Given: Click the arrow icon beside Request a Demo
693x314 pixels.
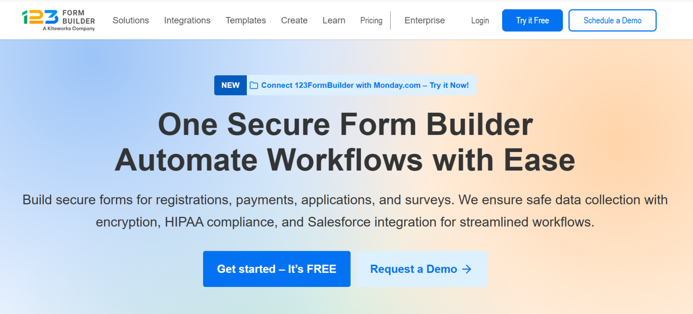Looking at the screenshot, I should point(467,269).
